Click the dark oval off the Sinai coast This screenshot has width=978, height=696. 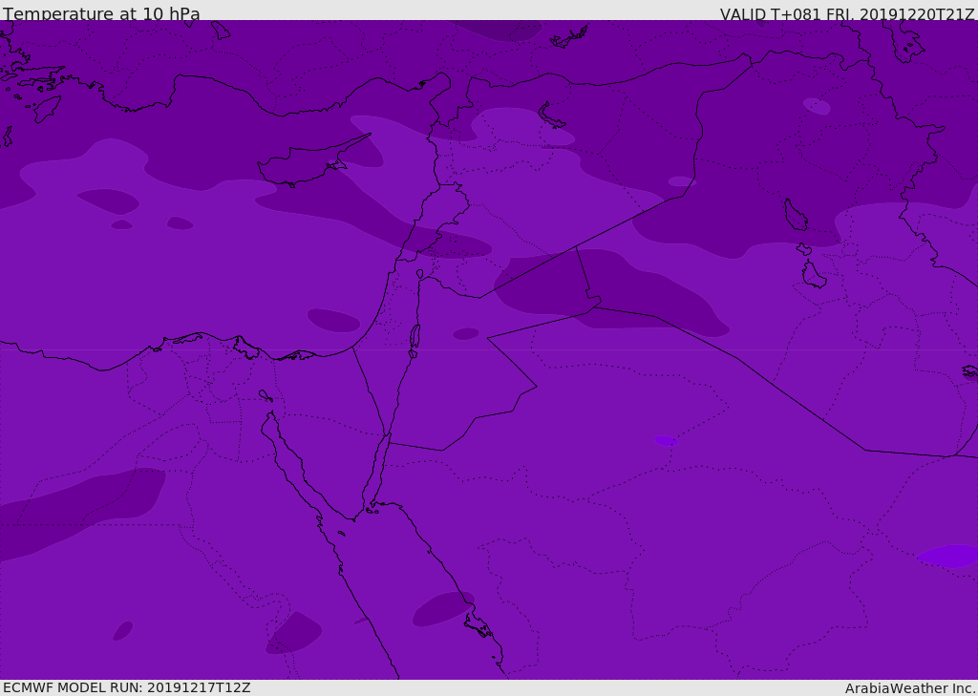point(333,321)
